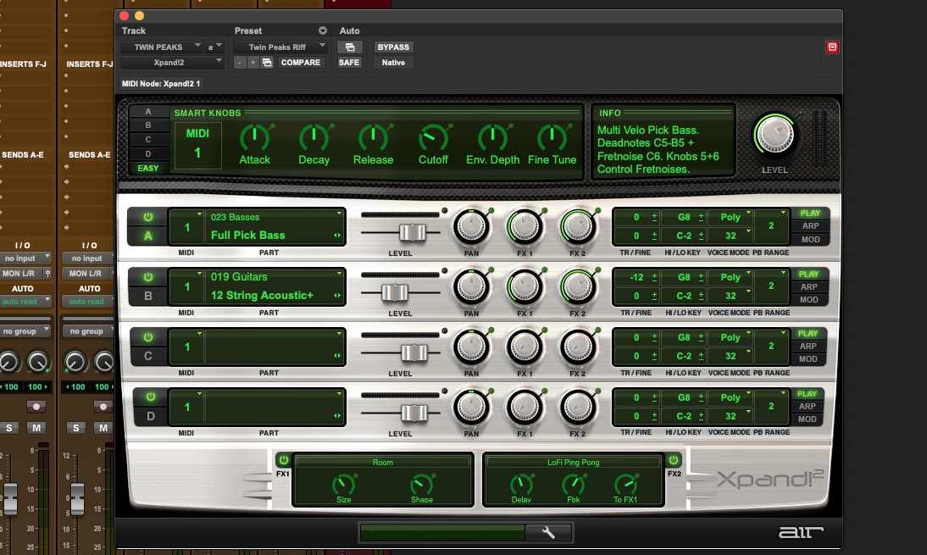This screenshot has height=555, width=927.
Task: Click part A FX 2 knob
Action: point(578,226)
